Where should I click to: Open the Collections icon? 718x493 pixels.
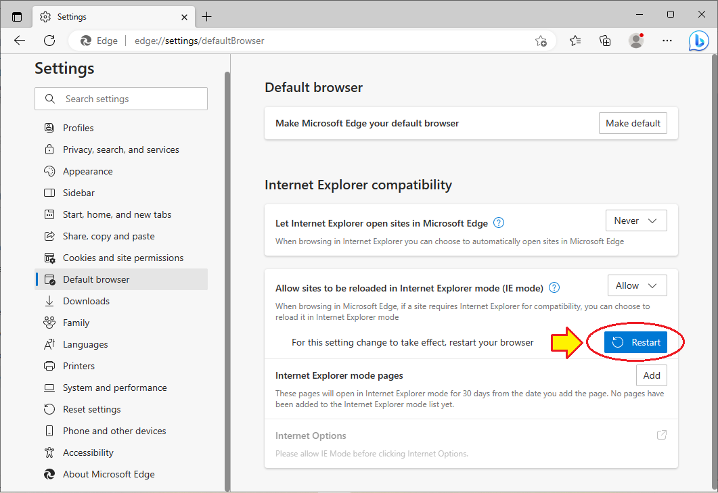[x=605, y=41]
